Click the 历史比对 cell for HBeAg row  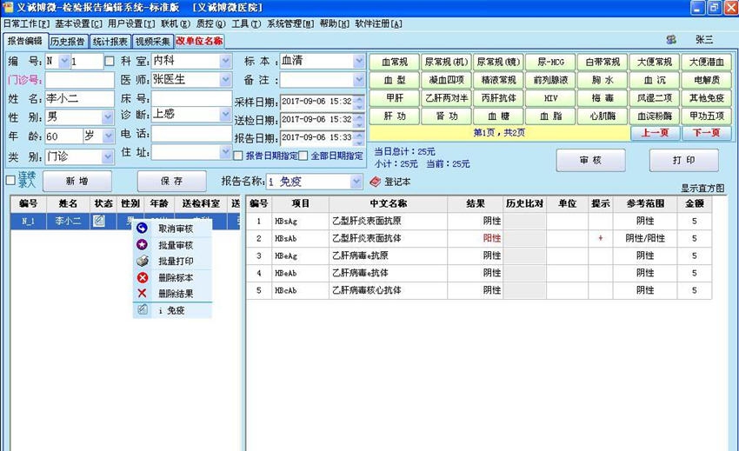point(524,255)
